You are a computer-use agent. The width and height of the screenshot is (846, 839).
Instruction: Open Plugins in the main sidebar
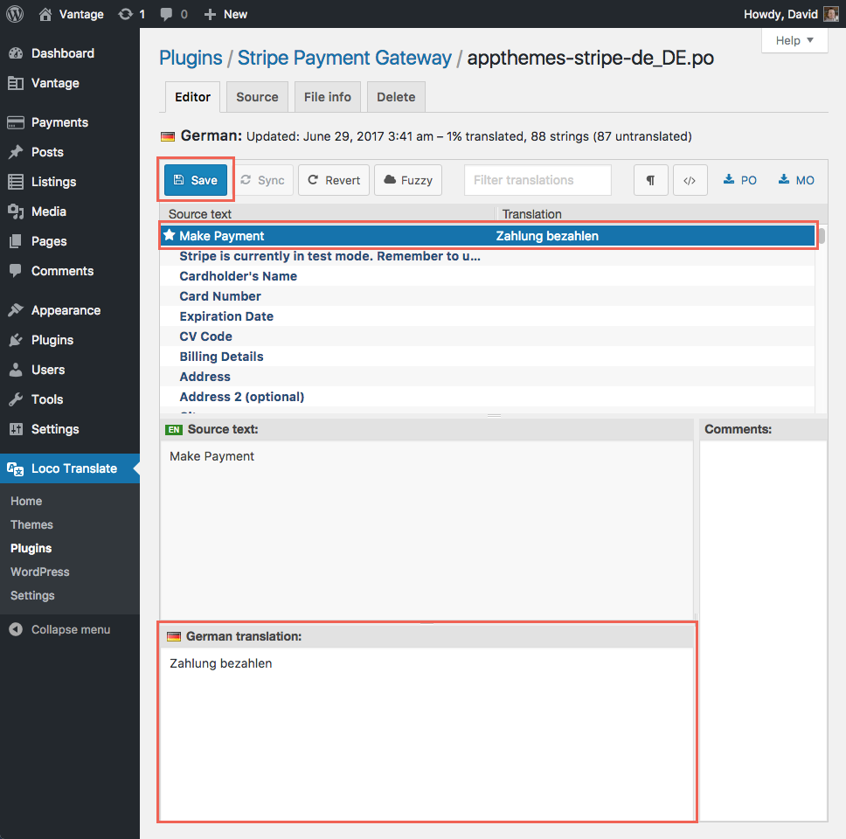[x=70, y=340]
